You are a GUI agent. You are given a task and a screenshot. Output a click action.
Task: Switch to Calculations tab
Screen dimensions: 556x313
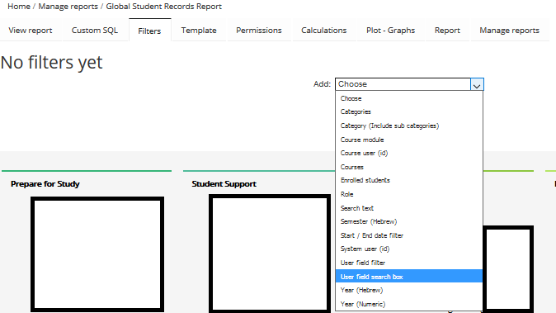(x=324, y=31)
